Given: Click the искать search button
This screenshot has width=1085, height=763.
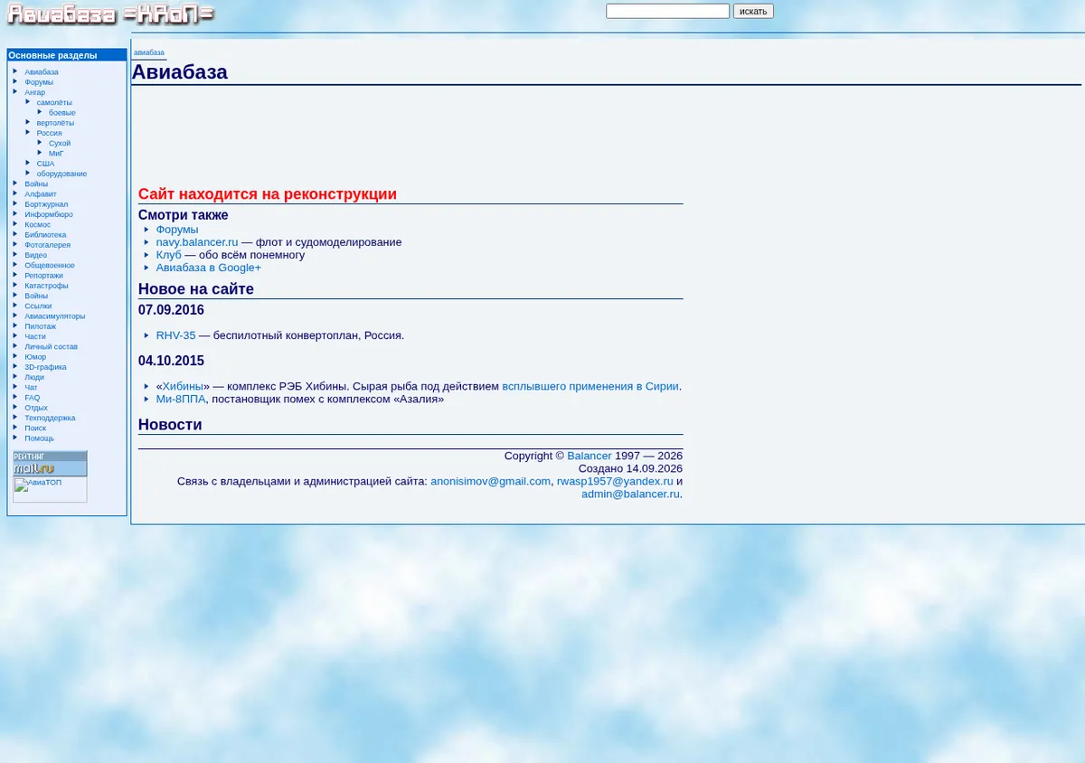Looking at the screenshot, I should click(x=753, y=11).
